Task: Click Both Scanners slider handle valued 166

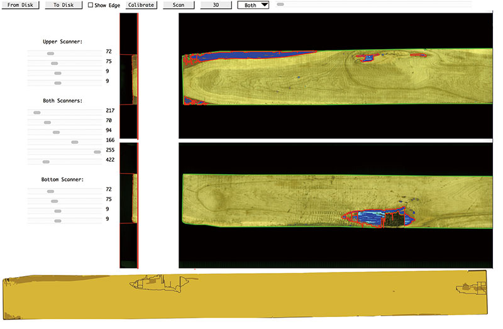Action: point(75,142)
